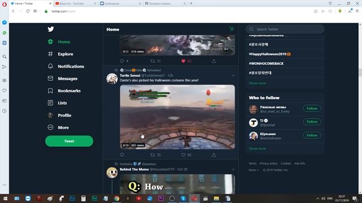Reply to the Turtle Sensei tweet
The image size is (362, 203).
coord(122,155)
